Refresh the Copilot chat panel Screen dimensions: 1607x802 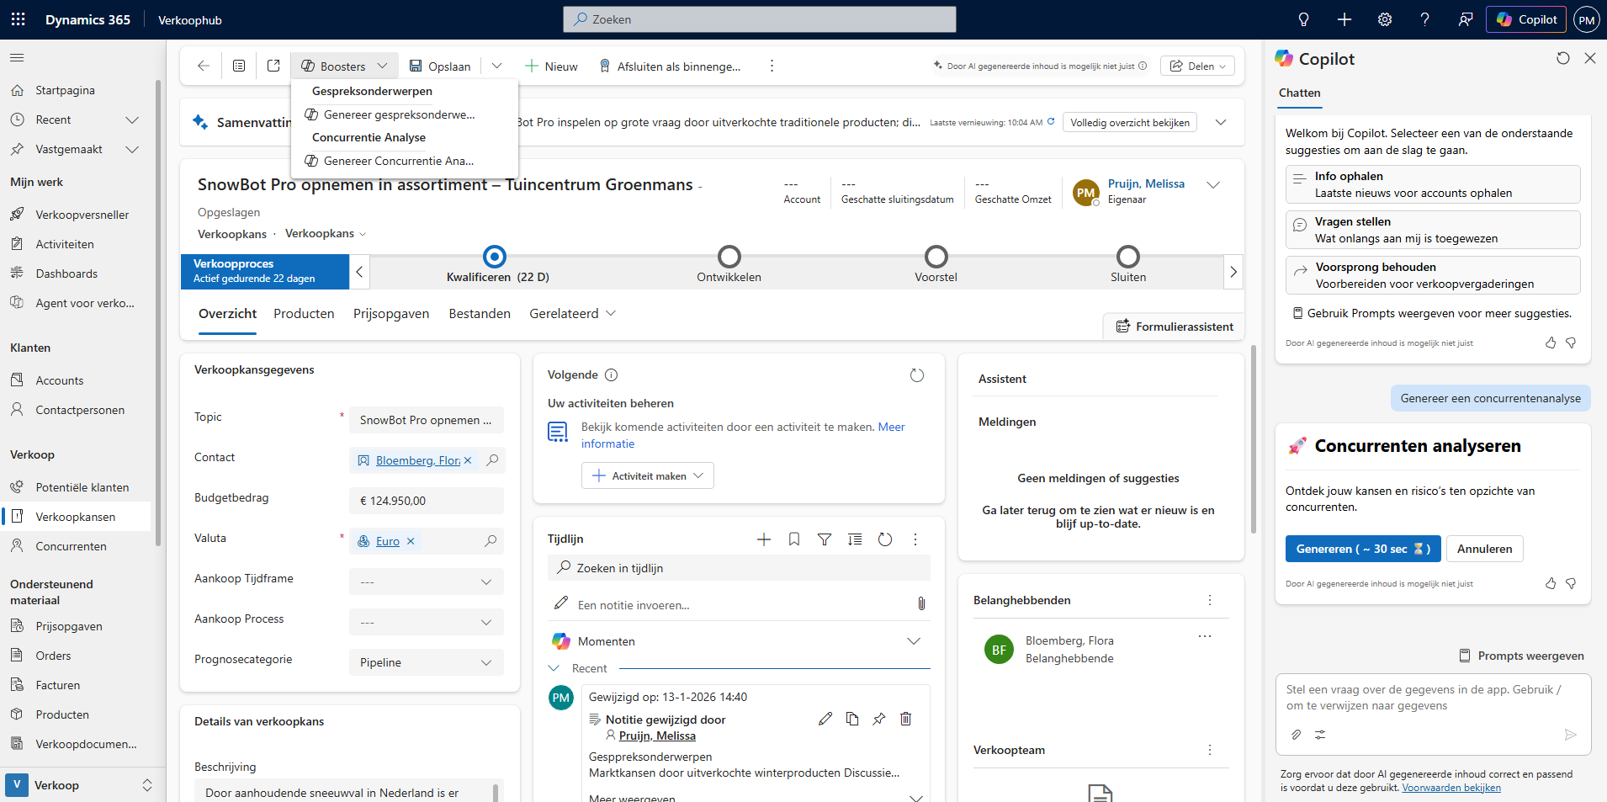pyautogui.click(x=1562, y=58)
